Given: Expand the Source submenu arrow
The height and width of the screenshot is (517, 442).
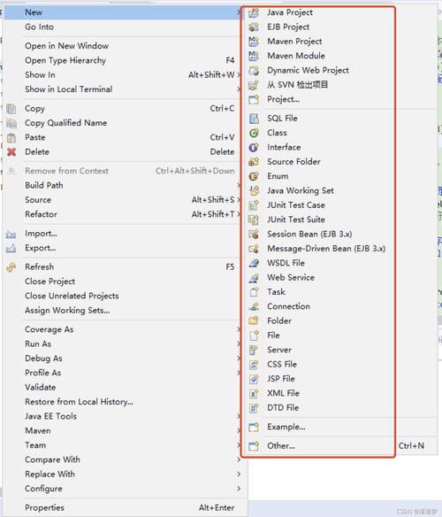Looking at the screenshot, I should [239, 200].
